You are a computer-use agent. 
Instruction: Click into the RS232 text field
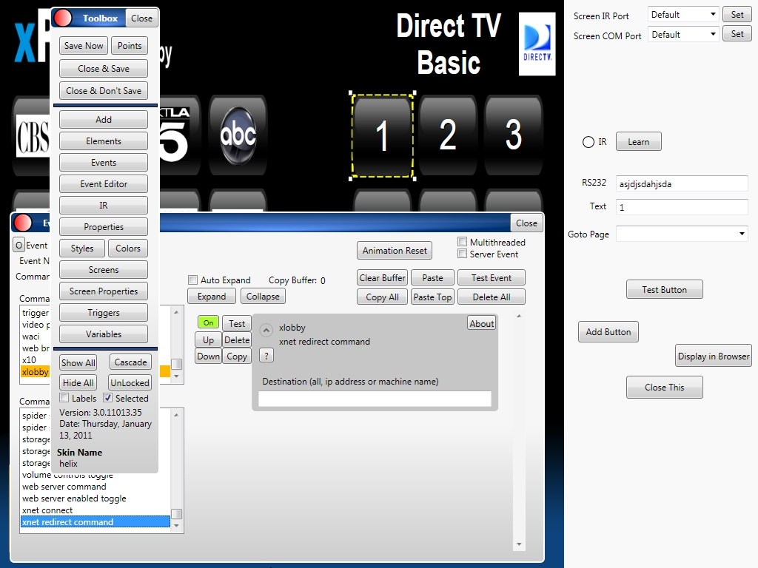click(x=682, y=183)
